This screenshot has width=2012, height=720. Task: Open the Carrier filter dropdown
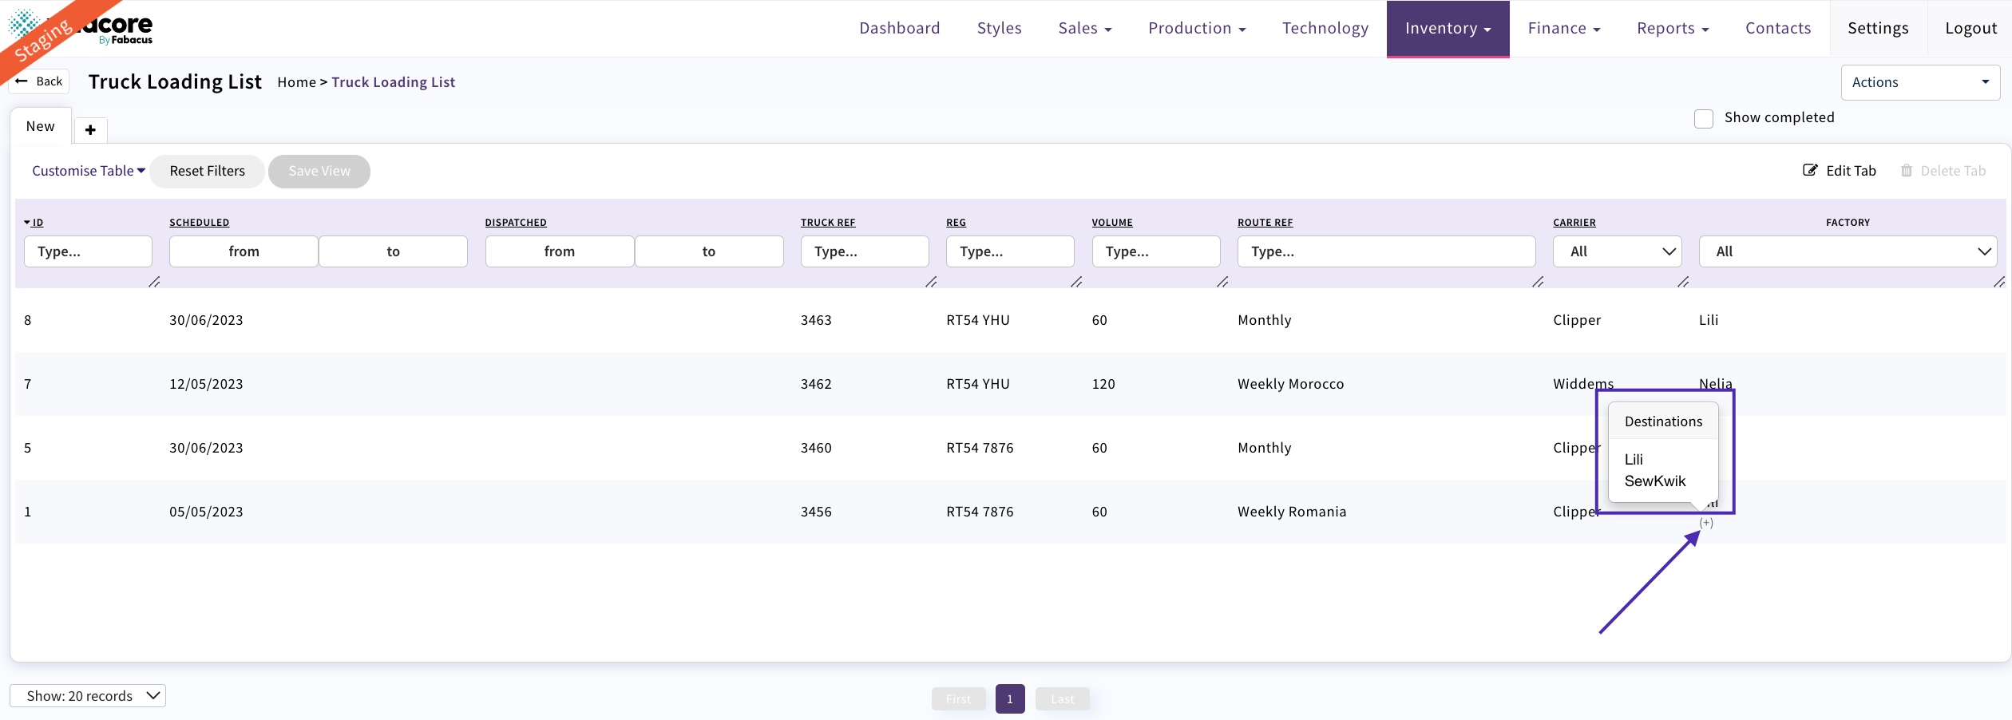tap(1617, 251)
